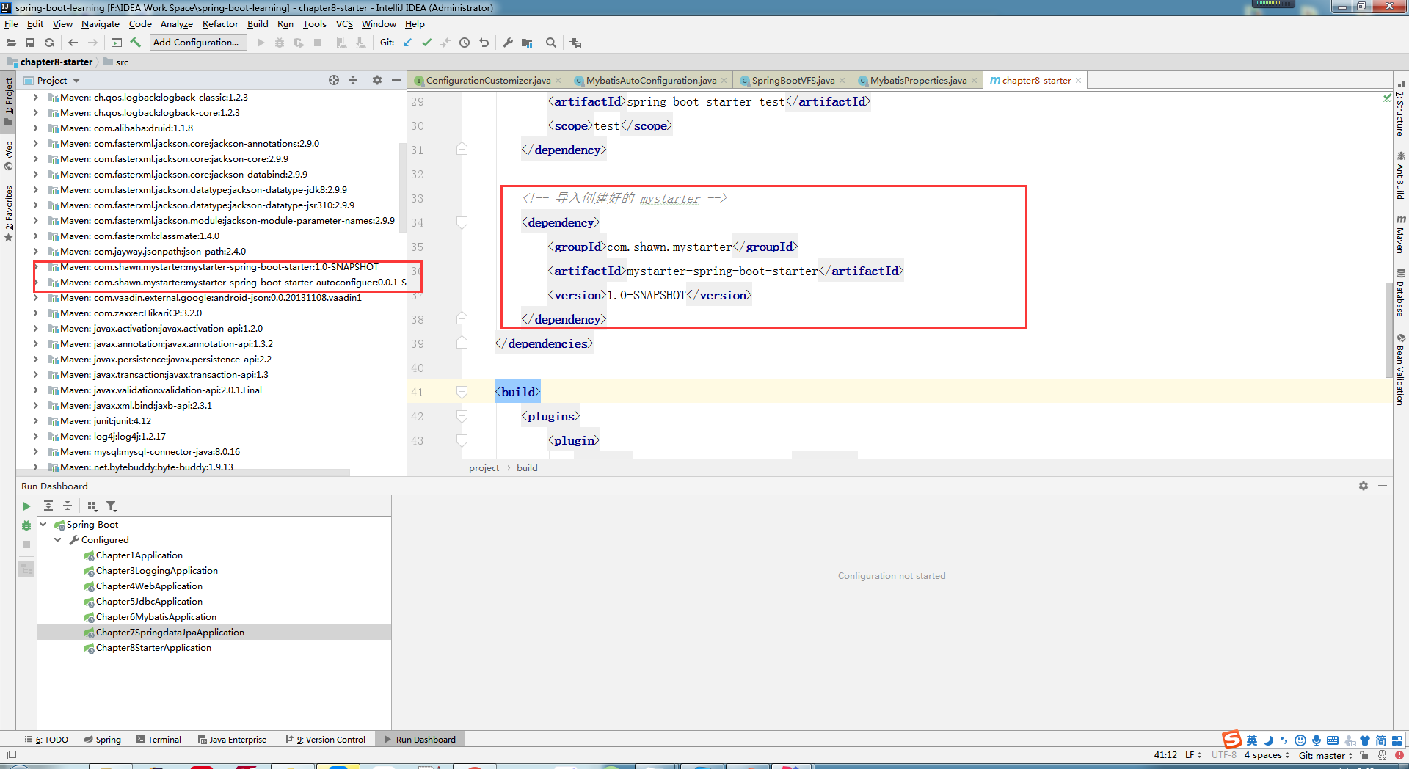Image resolution: width=1409 pixels, height=769 pixels.
Task: Open the Terminal tool window
Action: [159, 740]
